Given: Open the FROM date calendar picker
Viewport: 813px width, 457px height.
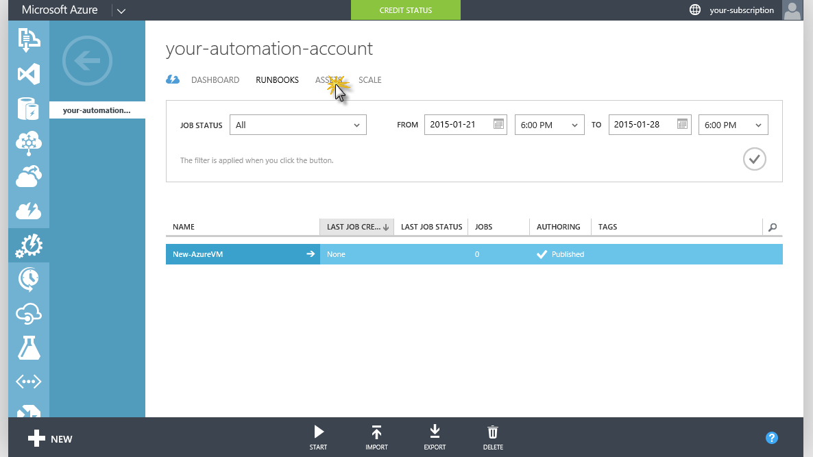Looking at the screenshot, I should 498,124.
